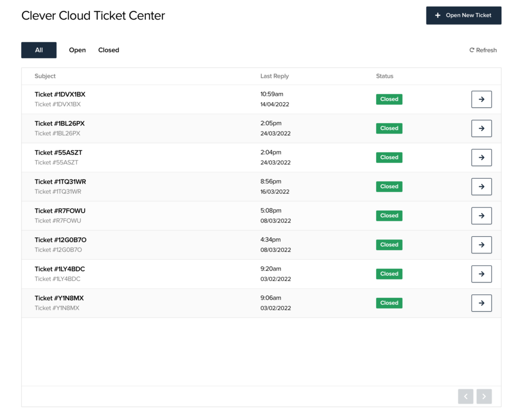Click the Open New Ticket button
526x414 pixels.
pos(463,15)
